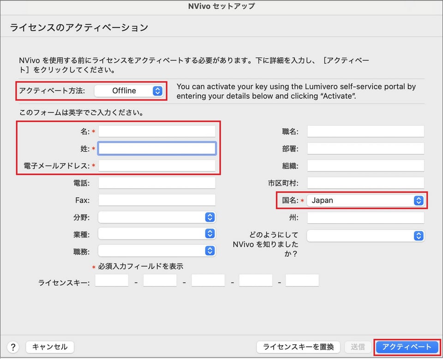
Task: Focus the 名 input field
Action: (x=157, y=132)
